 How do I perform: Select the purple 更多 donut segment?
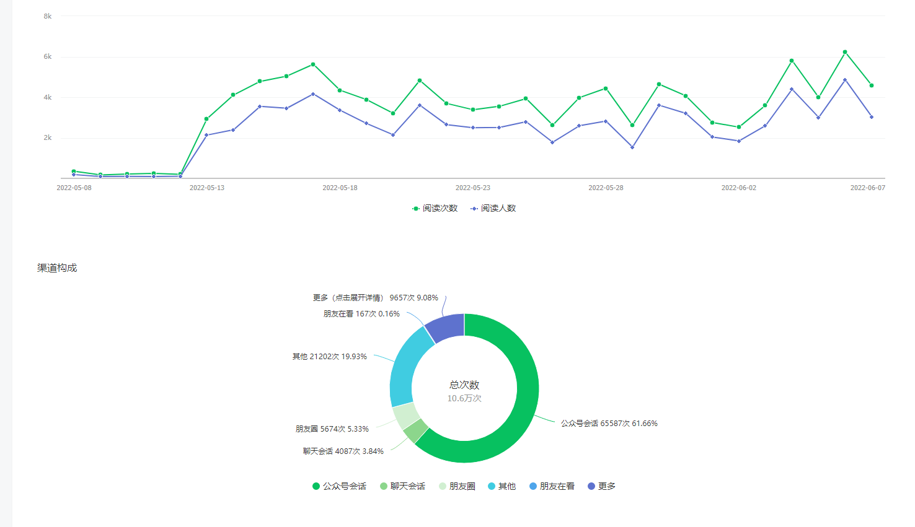446,327
